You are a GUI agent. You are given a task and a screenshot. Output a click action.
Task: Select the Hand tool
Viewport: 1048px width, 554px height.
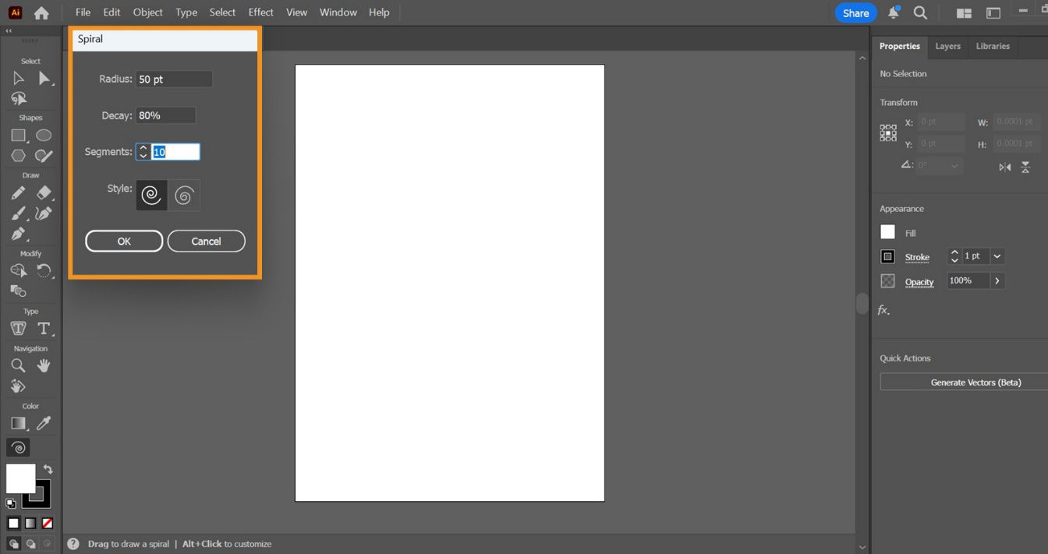pyautogui.click(x=44, y=365)
